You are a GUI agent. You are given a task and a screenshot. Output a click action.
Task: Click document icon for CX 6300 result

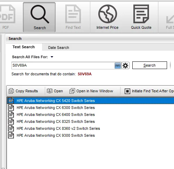(x=11, y=108)
